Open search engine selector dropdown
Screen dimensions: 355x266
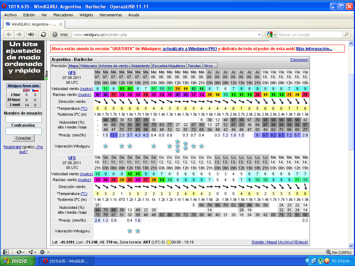point(275,35)
